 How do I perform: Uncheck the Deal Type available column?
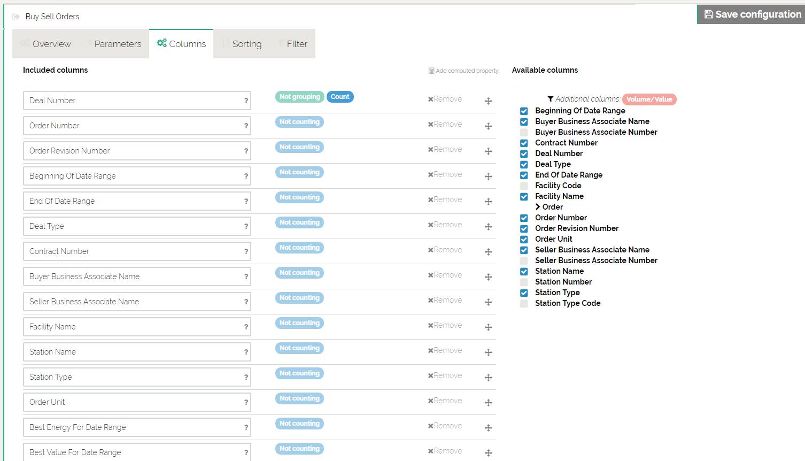(x=524, y=164)
